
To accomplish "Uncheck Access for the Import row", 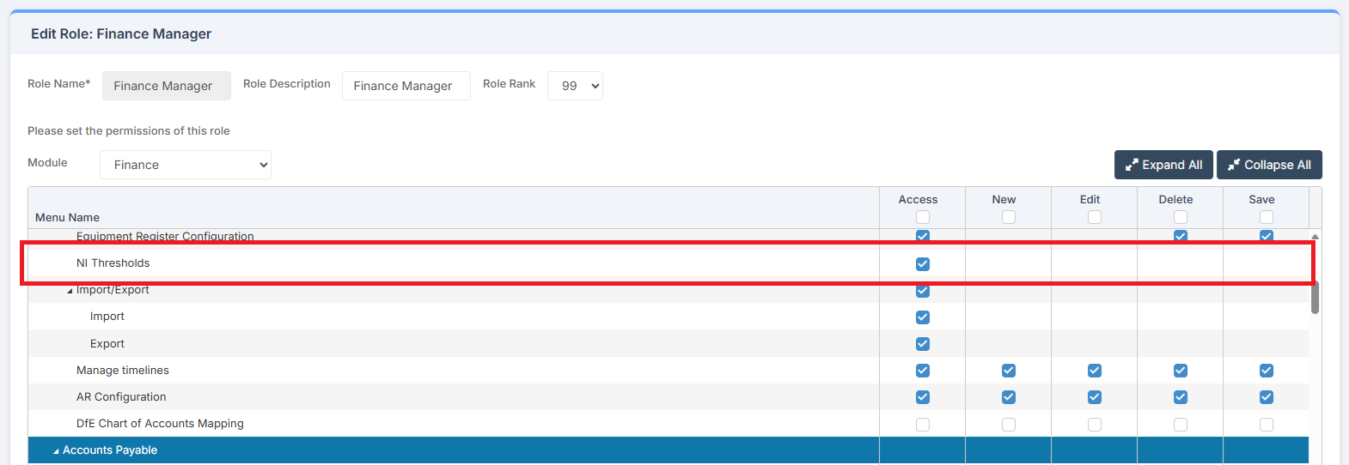I will [923, 317].
